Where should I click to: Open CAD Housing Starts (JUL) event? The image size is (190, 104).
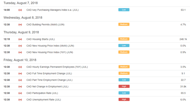pyautogui.click(x=41, y=39)
